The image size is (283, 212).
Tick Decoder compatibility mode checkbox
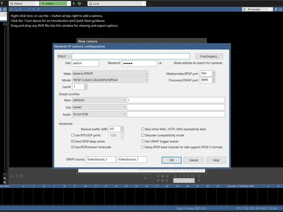(143, 135)
